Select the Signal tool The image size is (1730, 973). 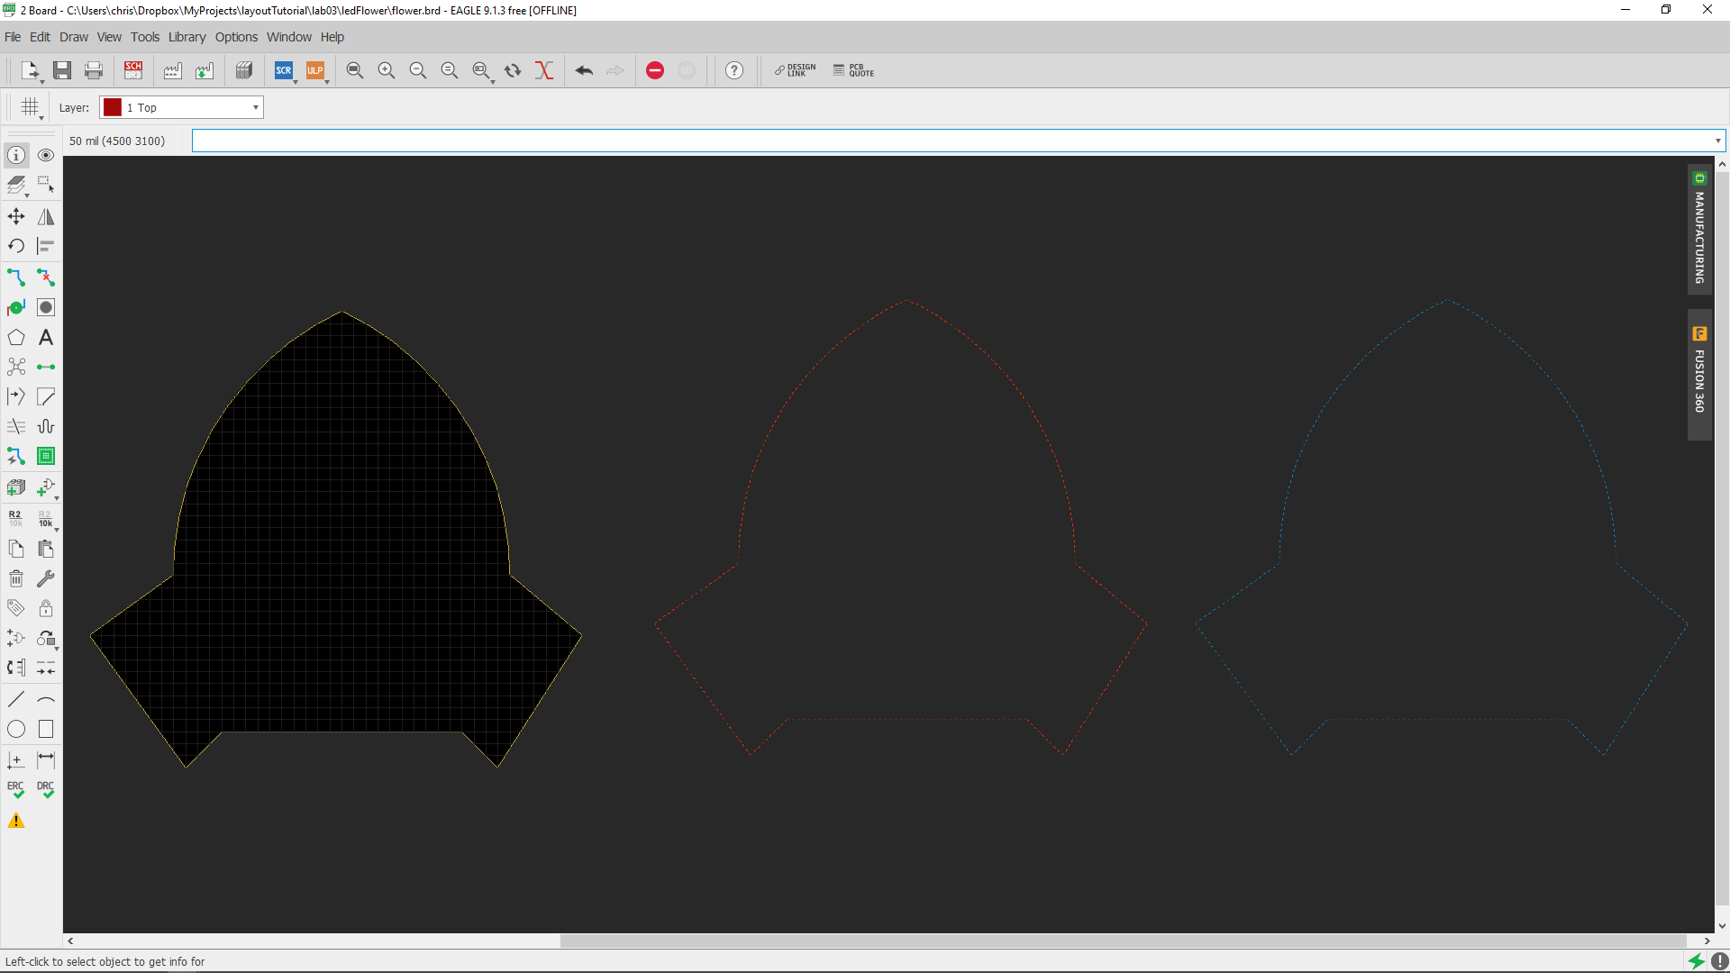46,367
